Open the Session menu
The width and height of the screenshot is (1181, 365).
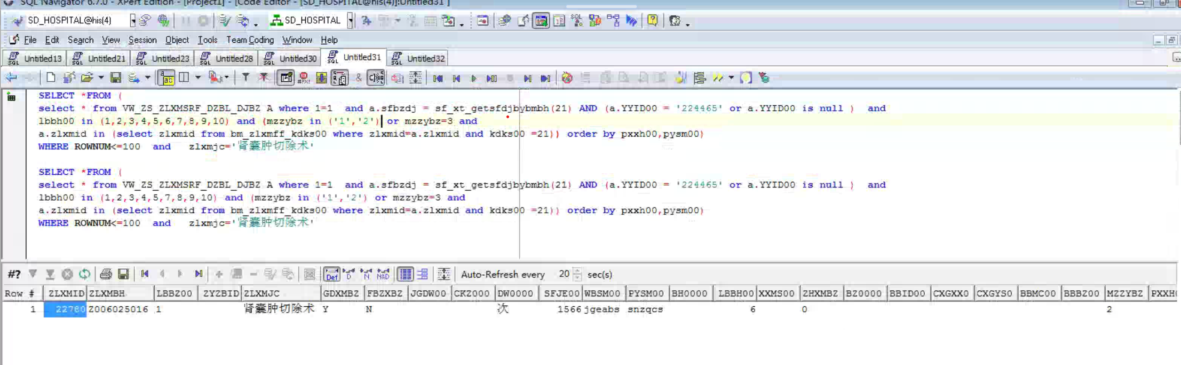[x=142, y=40]
